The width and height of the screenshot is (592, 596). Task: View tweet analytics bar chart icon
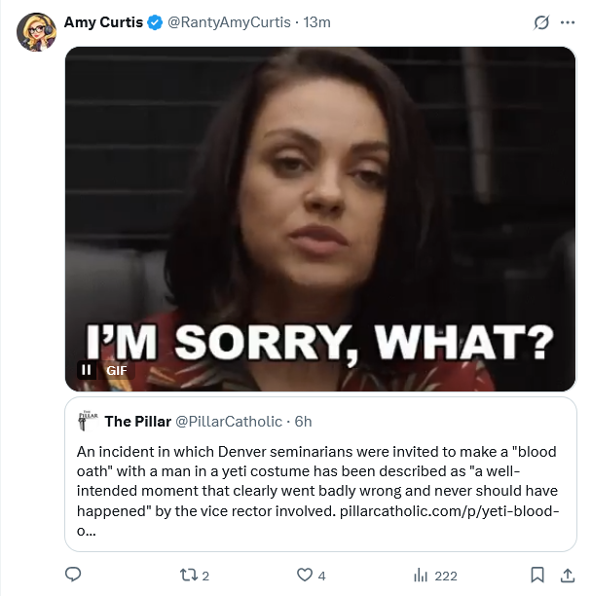pyautogui.click(x=422, y=575)
